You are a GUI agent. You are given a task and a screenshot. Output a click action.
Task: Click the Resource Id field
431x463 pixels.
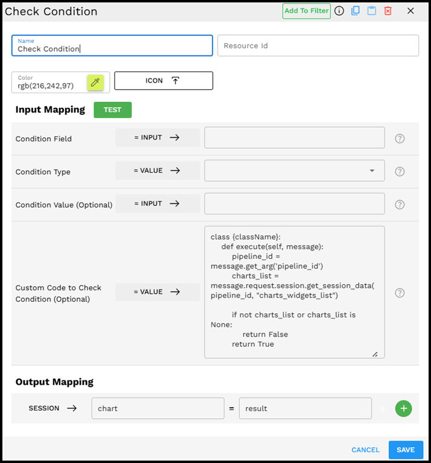(318, 46)
